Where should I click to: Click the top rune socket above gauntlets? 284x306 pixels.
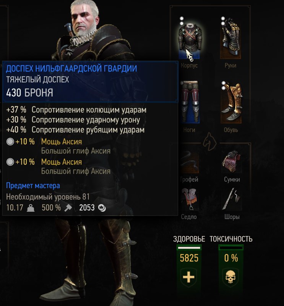coord(223,19)
